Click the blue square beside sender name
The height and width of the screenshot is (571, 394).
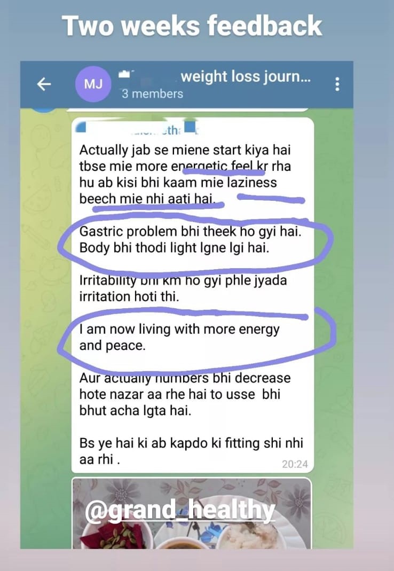pos(190,128)
